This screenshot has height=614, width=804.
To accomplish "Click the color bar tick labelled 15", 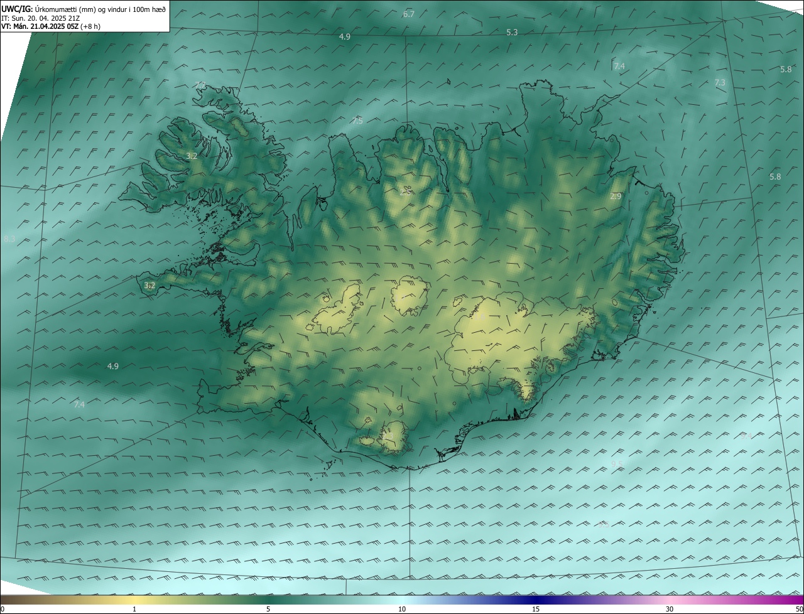I will 536,609.
